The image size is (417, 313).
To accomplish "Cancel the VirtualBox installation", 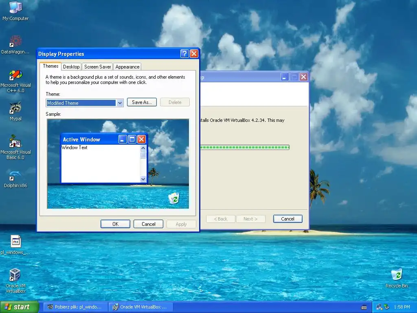I will pyautogui.click(x=288, y=219).
